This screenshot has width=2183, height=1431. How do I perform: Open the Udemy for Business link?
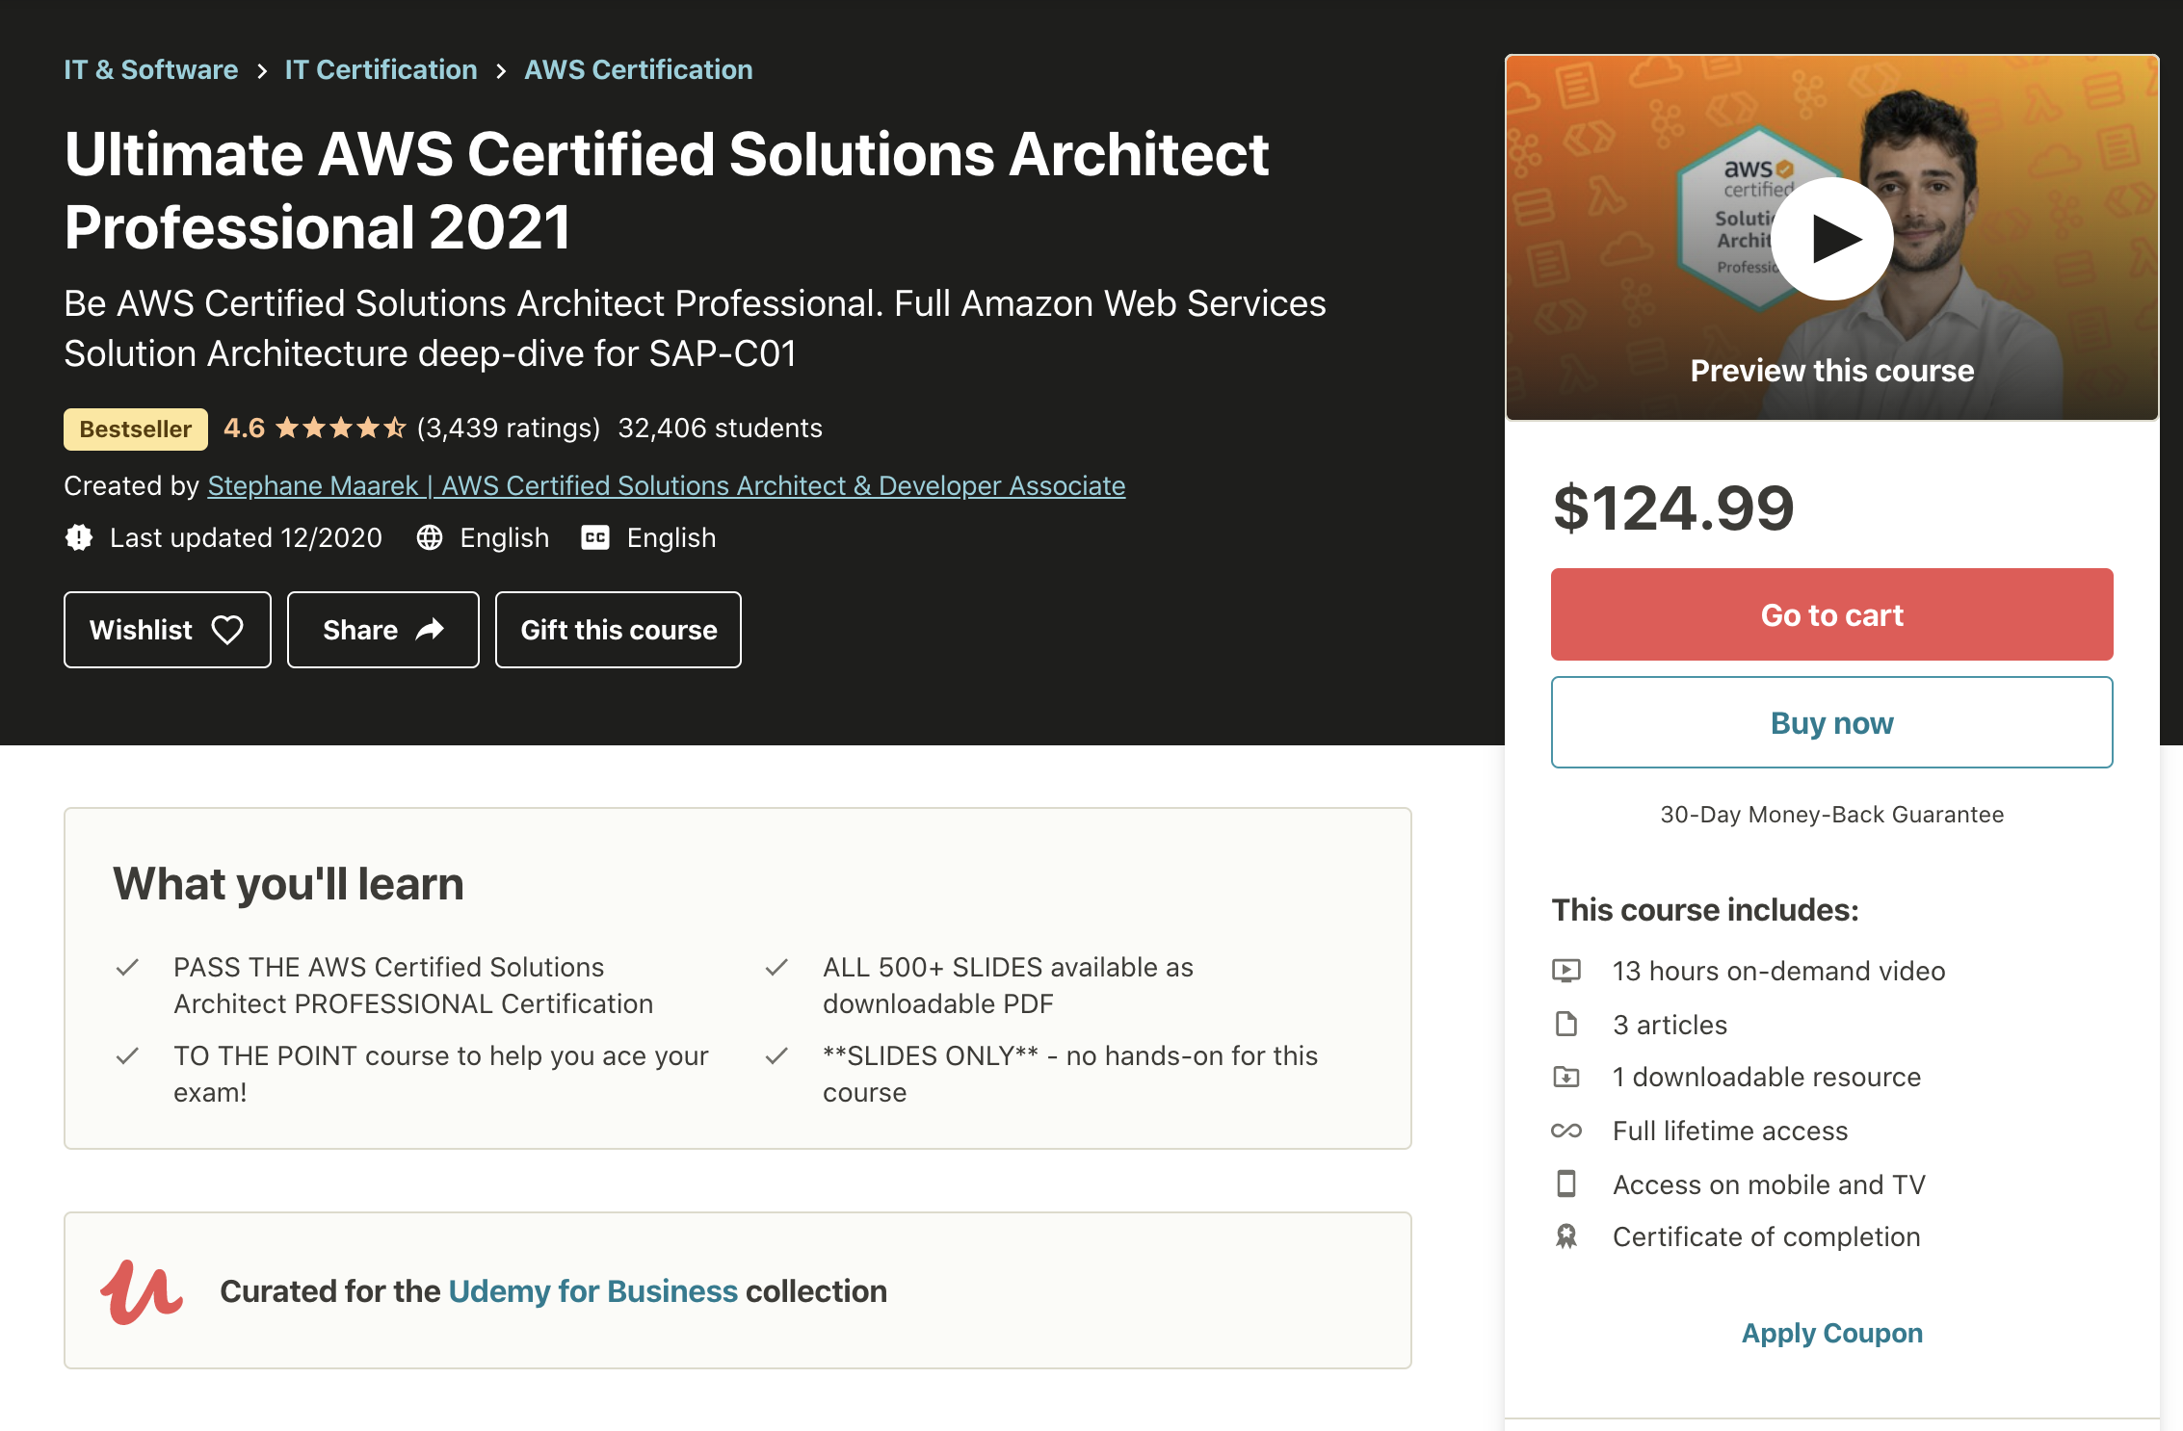pyautogui.click(x=593, y=1290)
